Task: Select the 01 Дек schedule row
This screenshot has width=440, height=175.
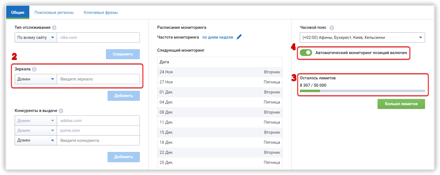Action: coord(220,92)
